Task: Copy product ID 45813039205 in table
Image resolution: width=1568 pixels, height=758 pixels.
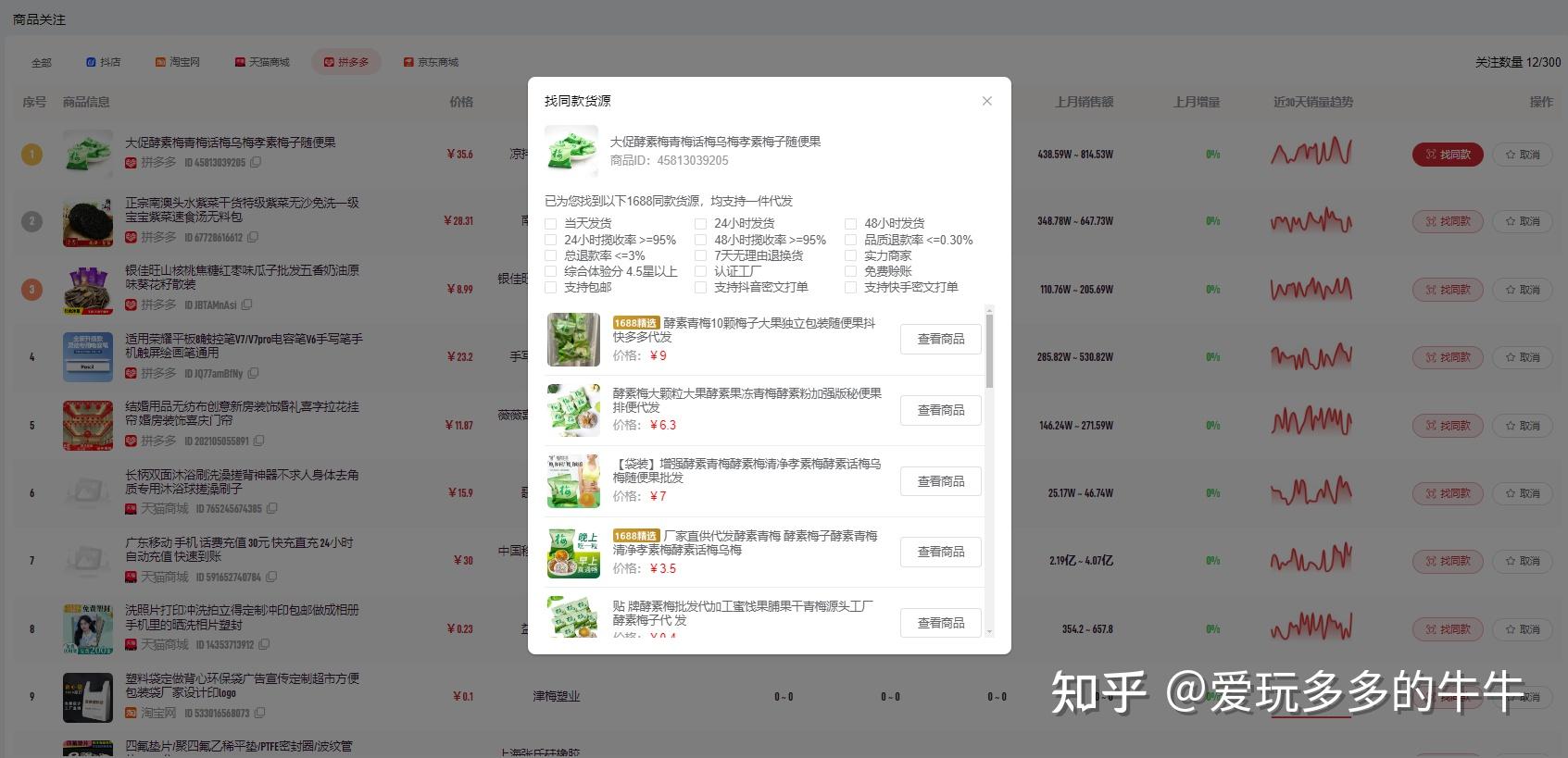Action: (x=256, y=162)
